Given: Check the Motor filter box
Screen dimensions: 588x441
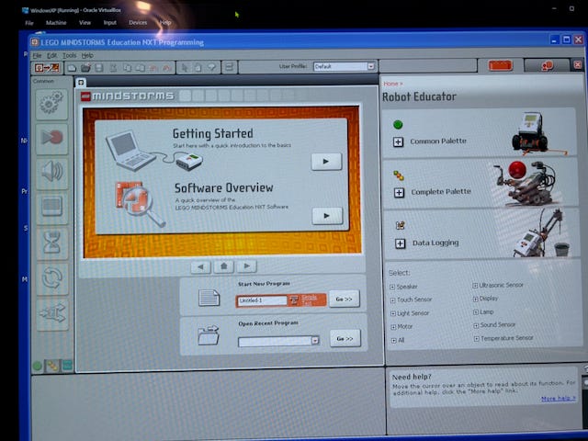Looking at the screenshot, I should (393, 327).
